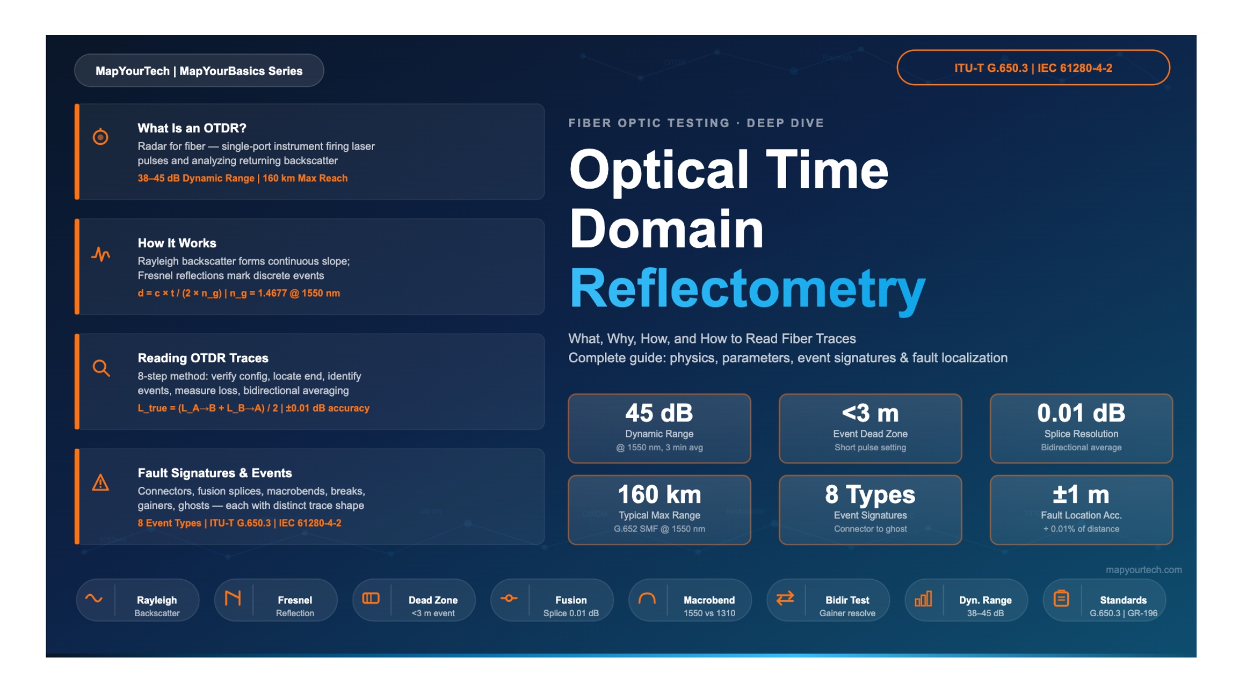Screen dimensions: 1240x697
Task: Open the MapYourTech MapYourBasics Series pill
Action: [x=199, y=70]
